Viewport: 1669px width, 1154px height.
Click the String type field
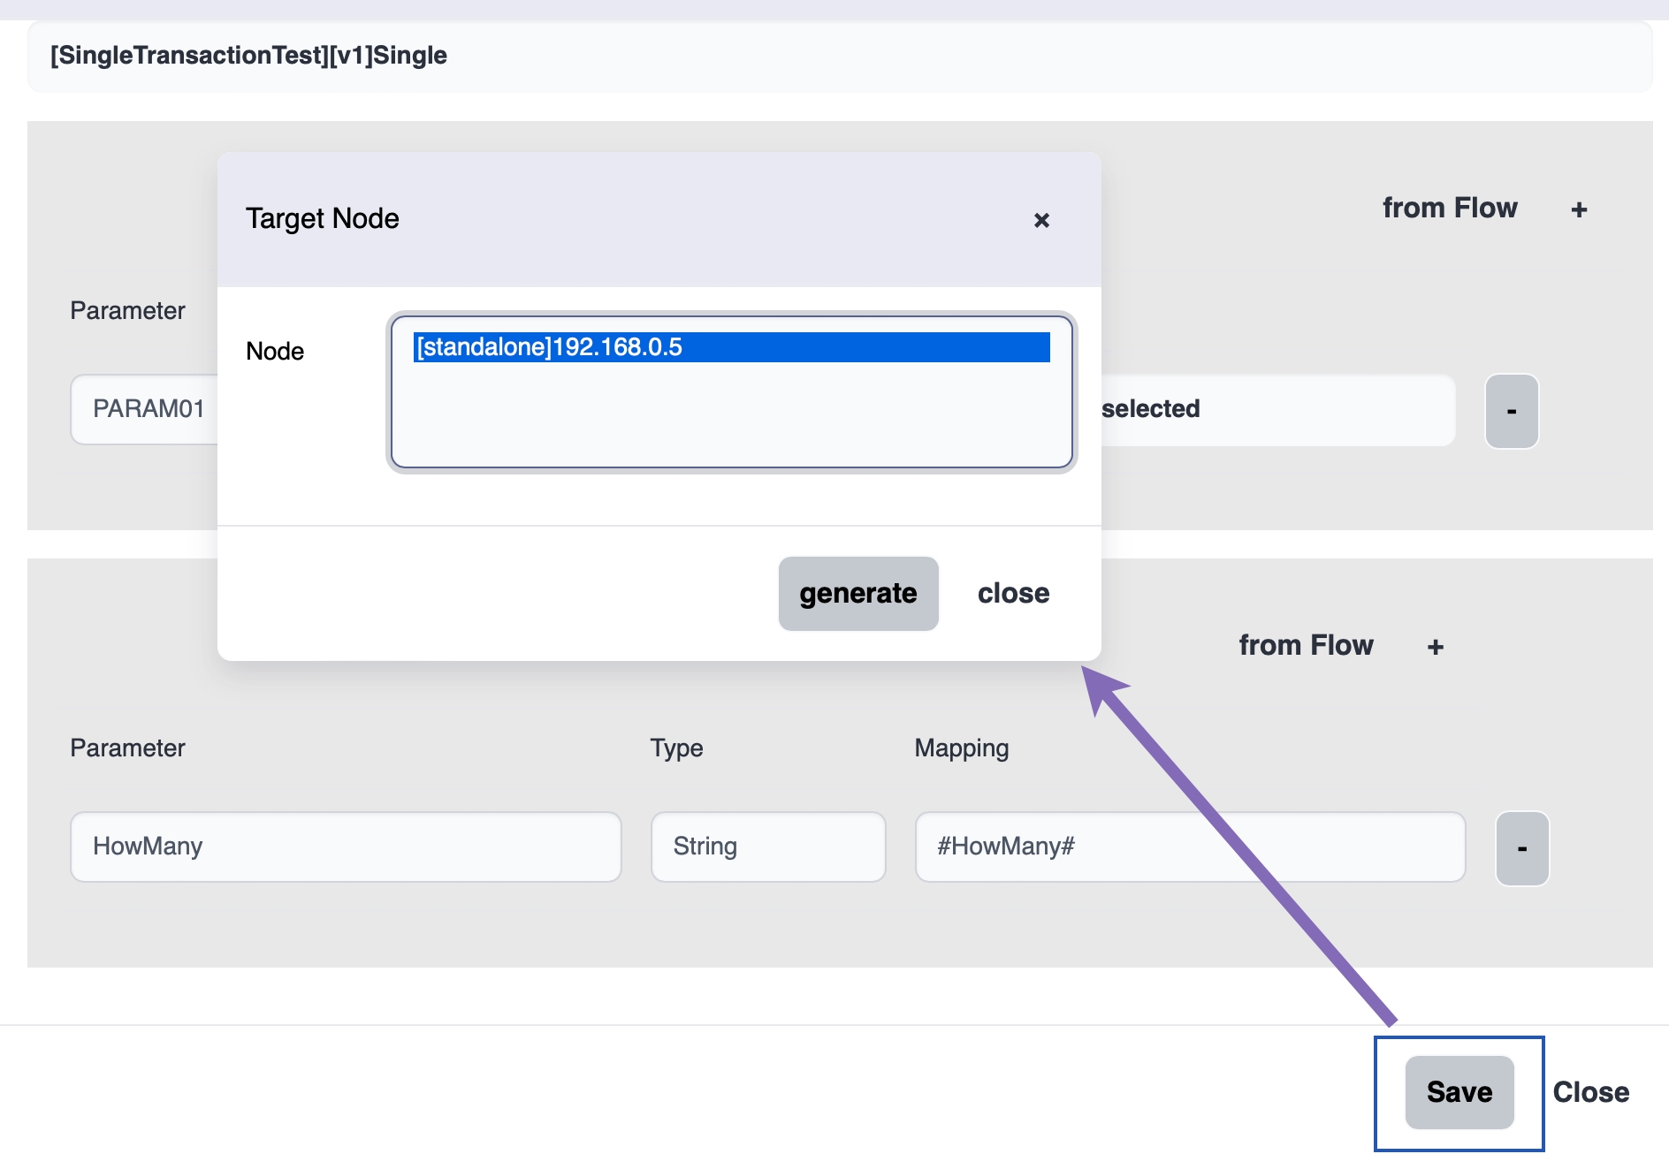(767, 847)
